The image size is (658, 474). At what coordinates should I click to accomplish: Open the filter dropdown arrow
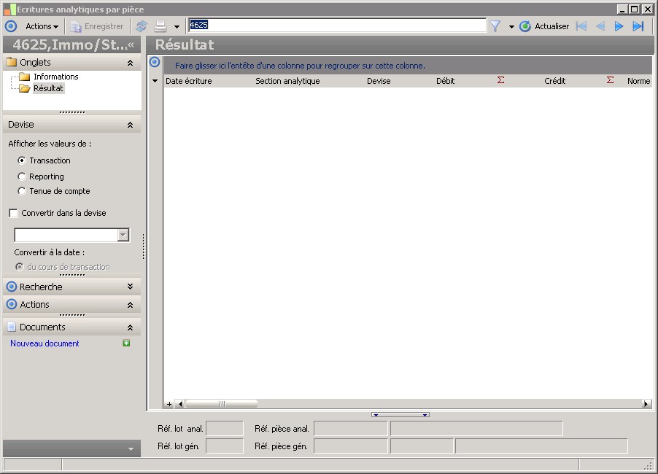point(511,27)
